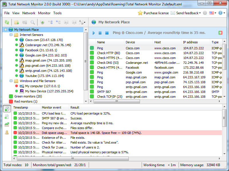Start the network scan wizard icon
This screenshot has height=171, width=229.
point(42,22)
